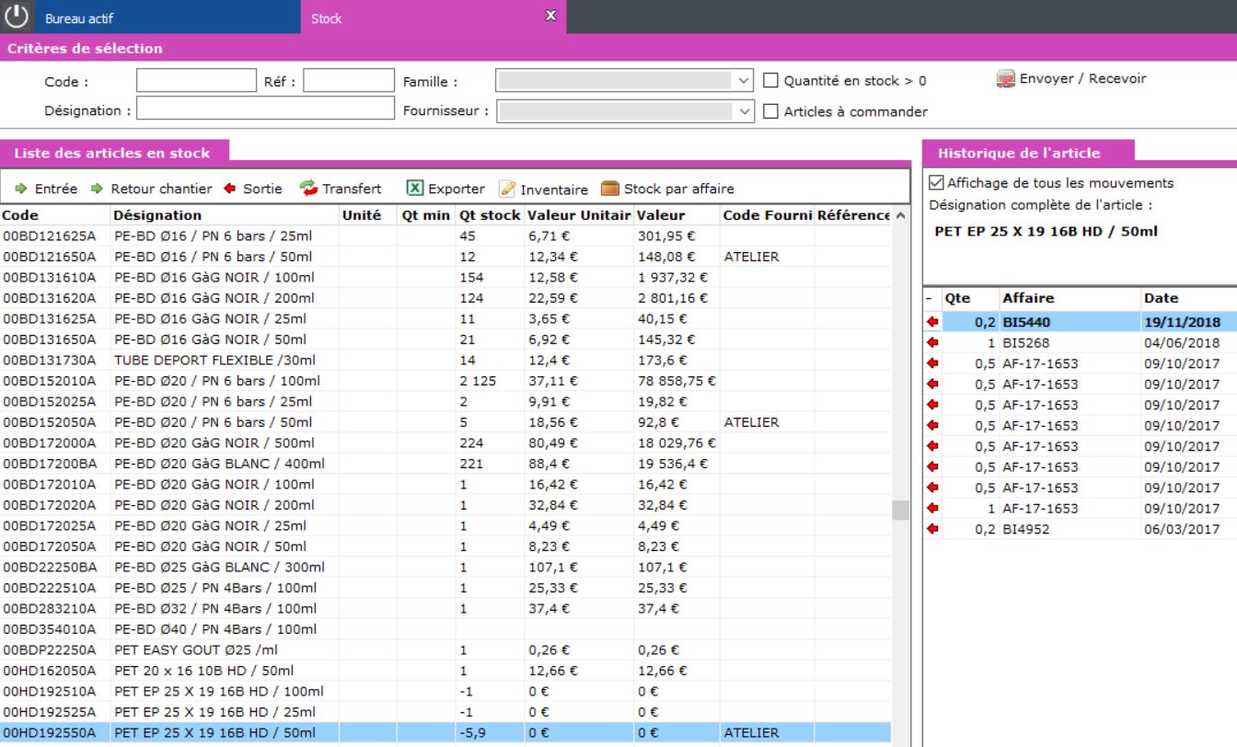Toggle Quantité en stock > 0 checkbox
This screenshot has height=747, width=1237.
(x=771, y=81)
